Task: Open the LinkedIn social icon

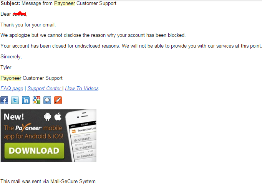Action: pos(26,100)
